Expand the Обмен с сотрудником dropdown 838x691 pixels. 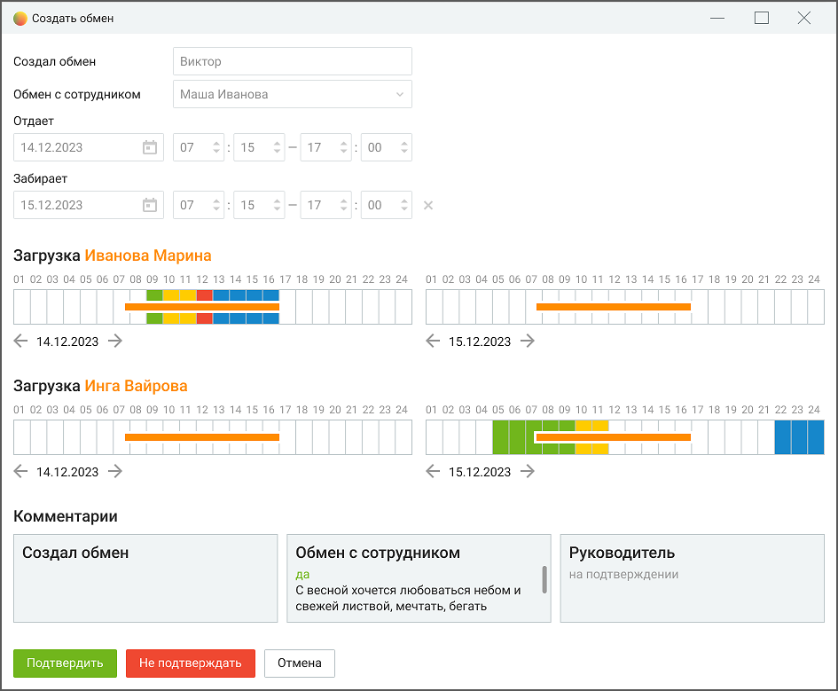click(x=400, y=95)
